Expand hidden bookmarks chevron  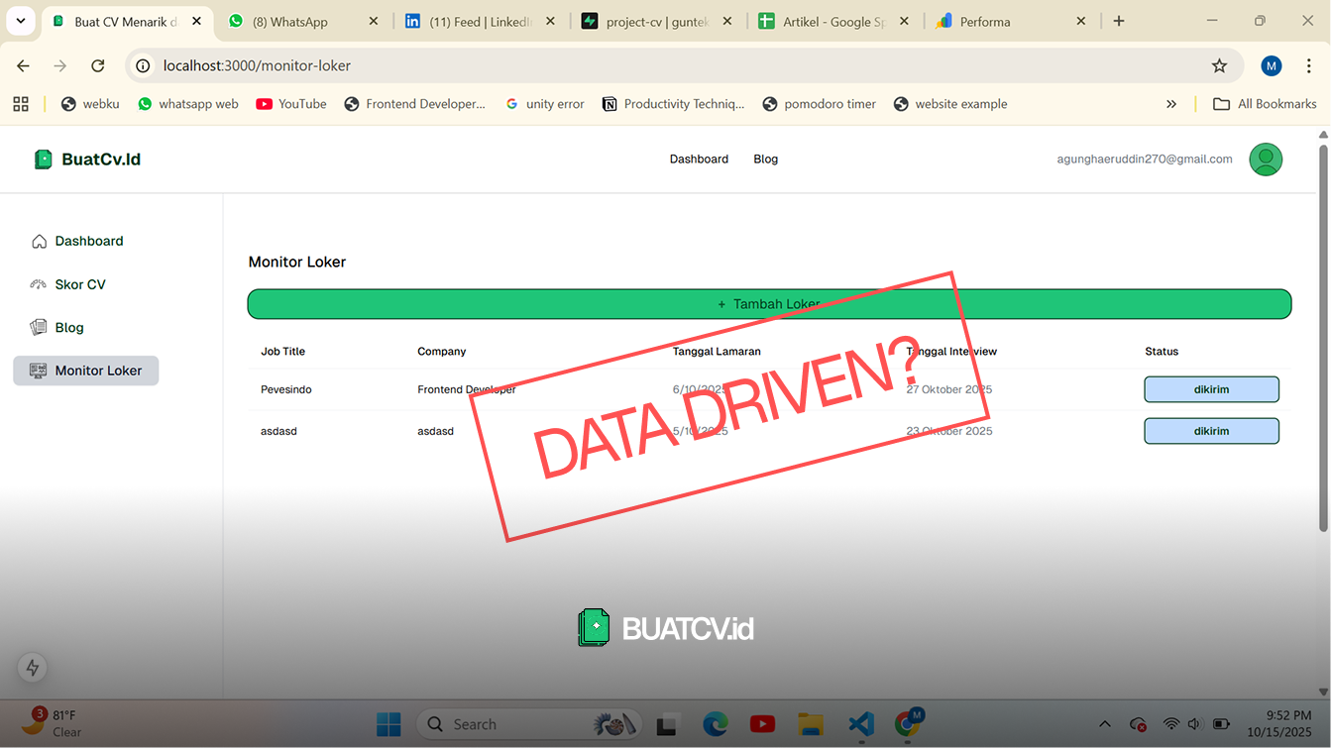coord(1171,104)
